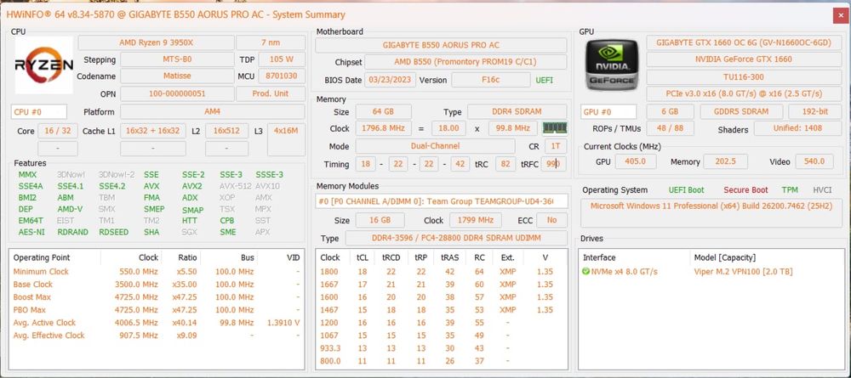Image resolution: width=851 pixels, height=378 pixels.
Task: Click the DDR4 SDRAM memory type field
Action: click(517, 112)
